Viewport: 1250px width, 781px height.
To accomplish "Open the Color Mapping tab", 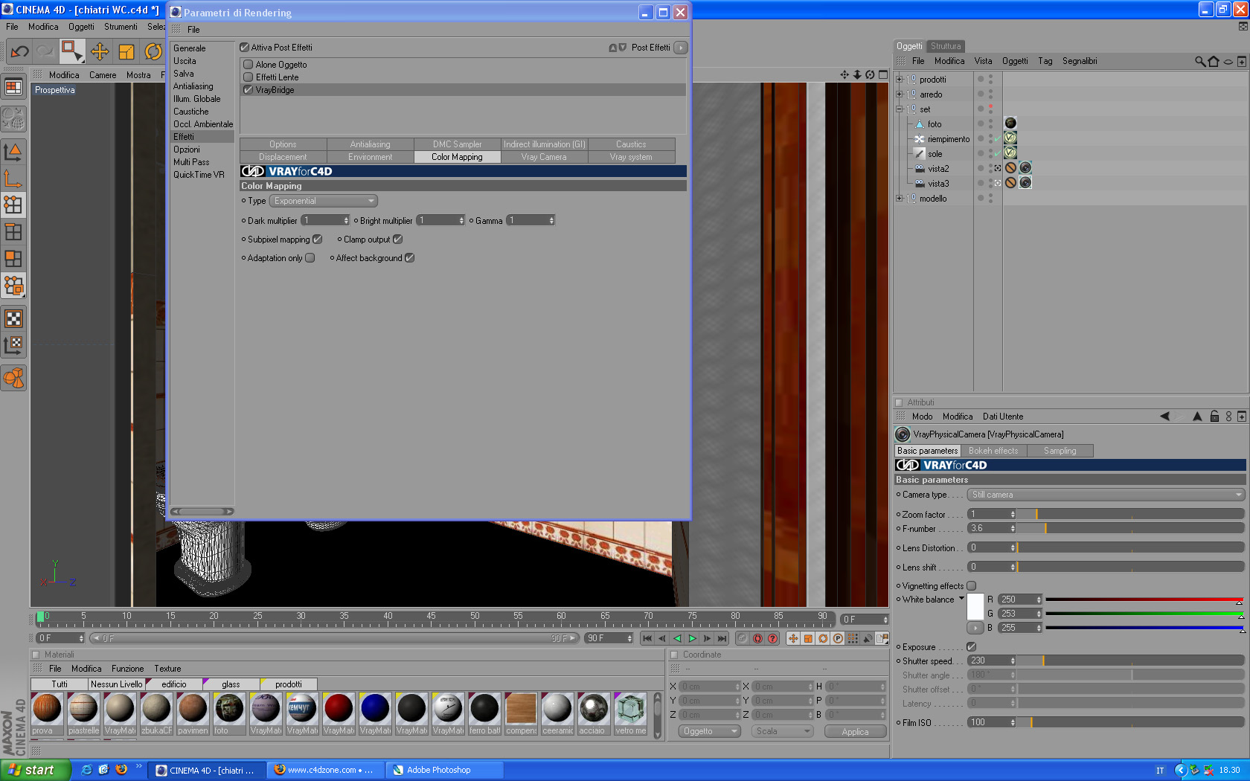I will (457, 157).
